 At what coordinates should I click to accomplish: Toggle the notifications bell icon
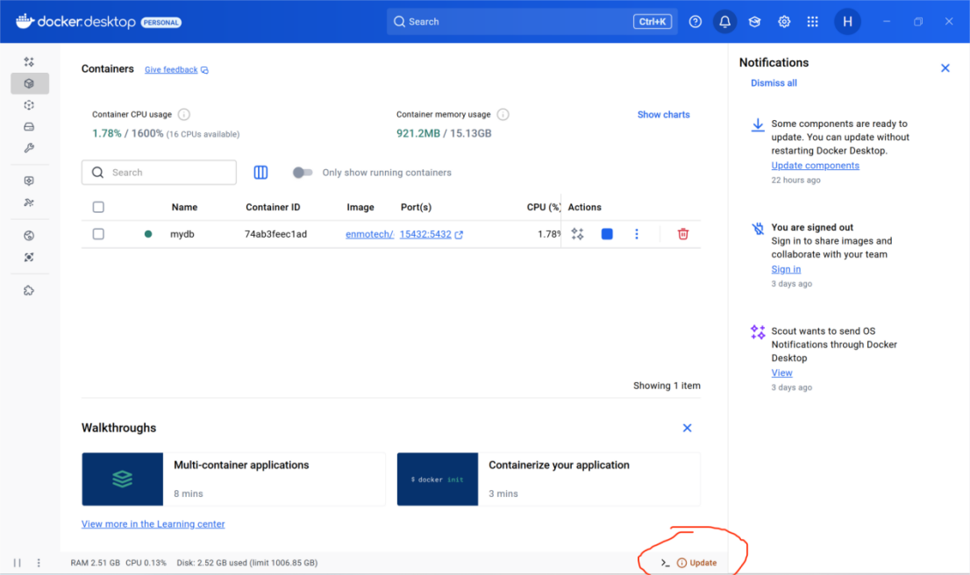[725, 22]
